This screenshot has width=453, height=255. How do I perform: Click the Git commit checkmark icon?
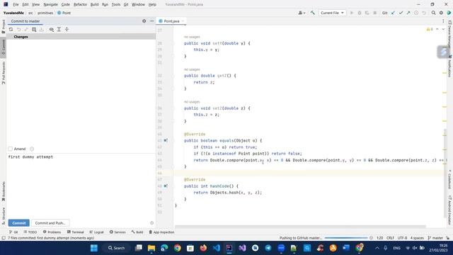click(x=401, y=13)
